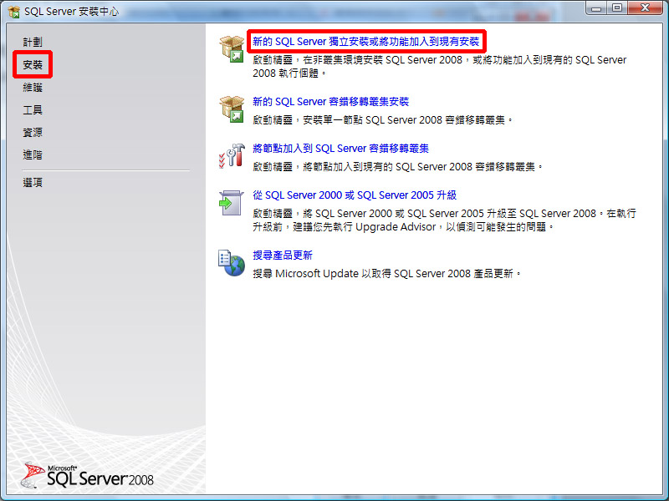Screen dimensions: 669x501
Task: Switch to the 工具 section
Action: 33,110
